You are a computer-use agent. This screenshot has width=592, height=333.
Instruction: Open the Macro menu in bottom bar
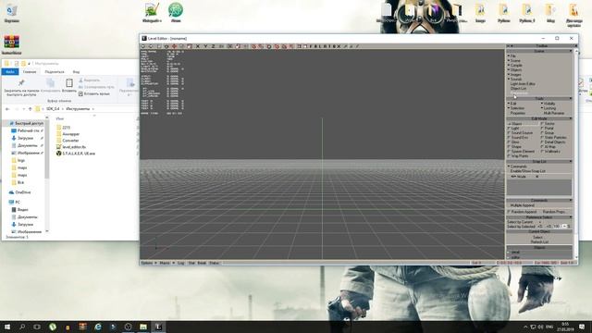(x=166, y=263)
